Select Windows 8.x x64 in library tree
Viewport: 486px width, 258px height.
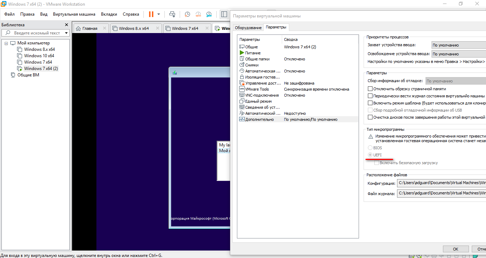tap(39, 49)
